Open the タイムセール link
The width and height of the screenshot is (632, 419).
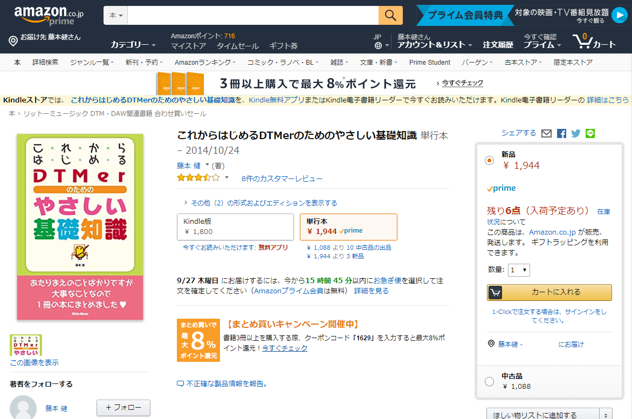tap(237, 46)
